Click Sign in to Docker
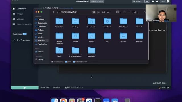 pyautogui.click(x=165, y=1)
